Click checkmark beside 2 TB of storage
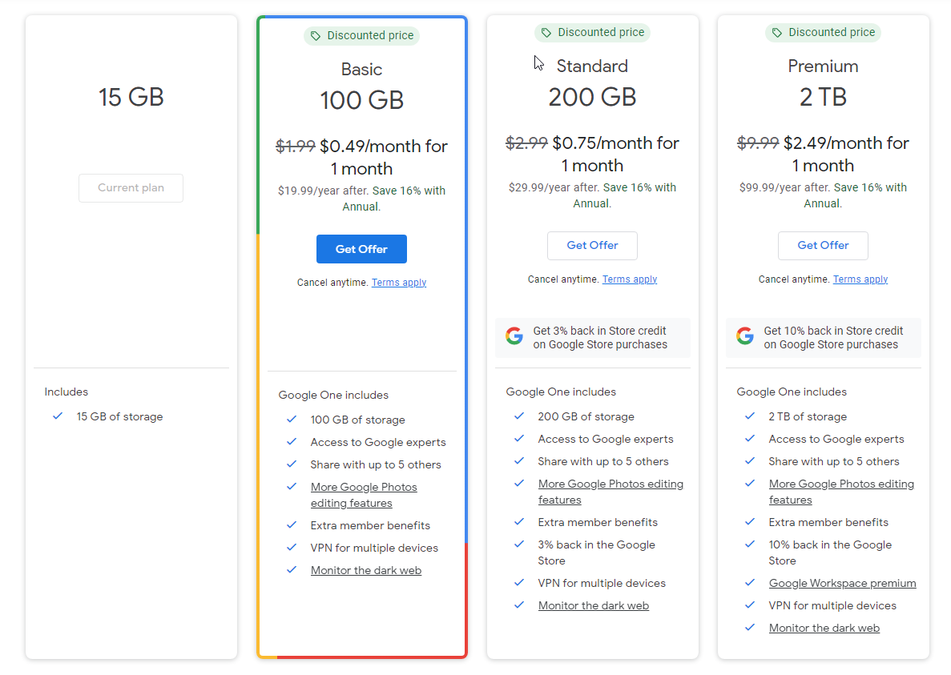The height and width of the screenshot is (675, 951). tap(750, 416)
